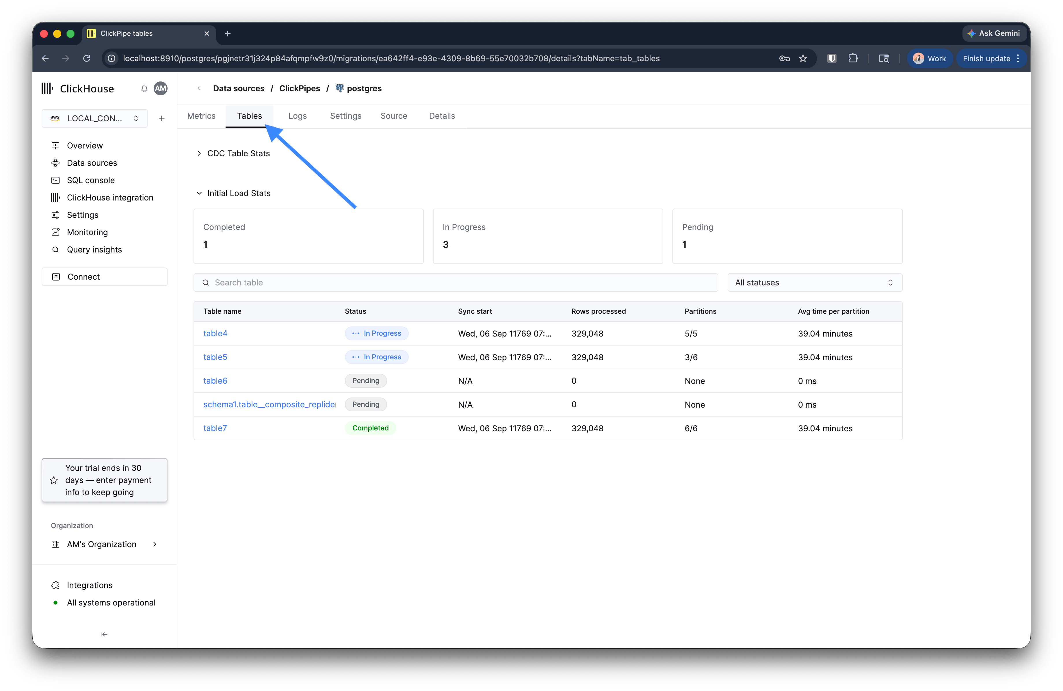Open the Work profile button
The image size is (1063, 691).
tap(930, 59)
